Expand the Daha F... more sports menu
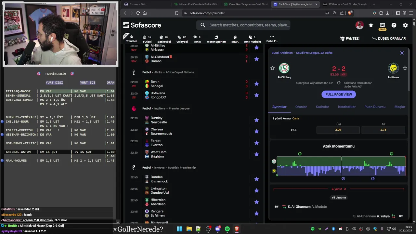This screenshot has width=416, height=234. click(272, 39)
